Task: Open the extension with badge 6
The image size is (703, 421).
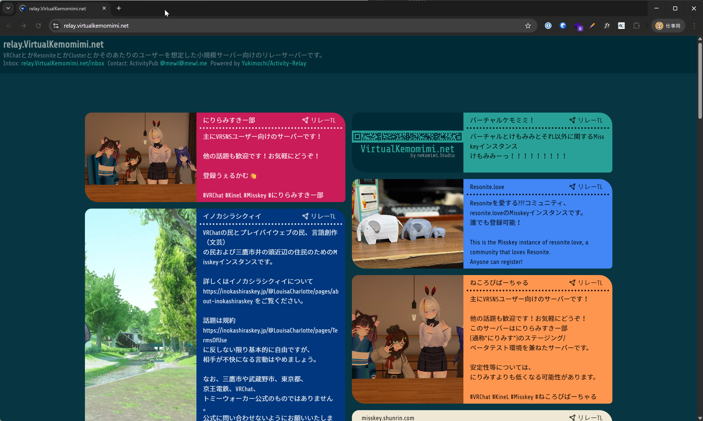Action: click(578, 26)
